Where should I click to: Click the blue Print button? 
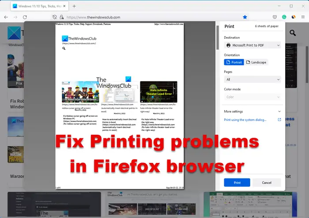pos(237,183)
